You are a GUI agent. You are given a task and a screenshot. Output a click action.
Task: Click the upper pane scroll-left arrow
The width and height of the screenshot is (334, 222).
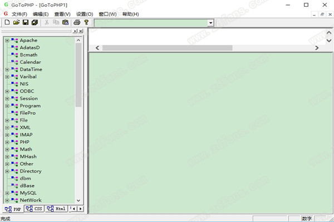point(97,48)
